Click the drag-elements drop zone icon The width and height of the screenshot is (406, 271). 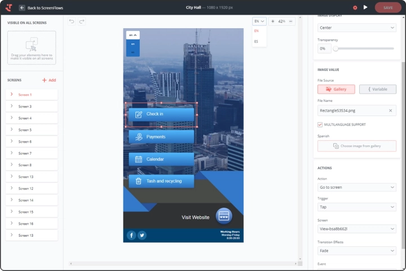click(x=32, y=45)
